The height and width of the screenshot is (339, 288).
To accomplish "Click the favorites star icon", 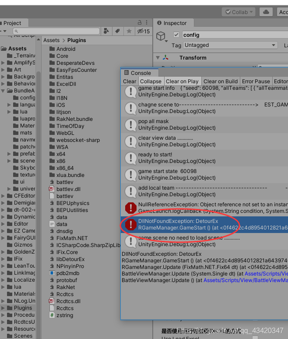I will [129, 31].
